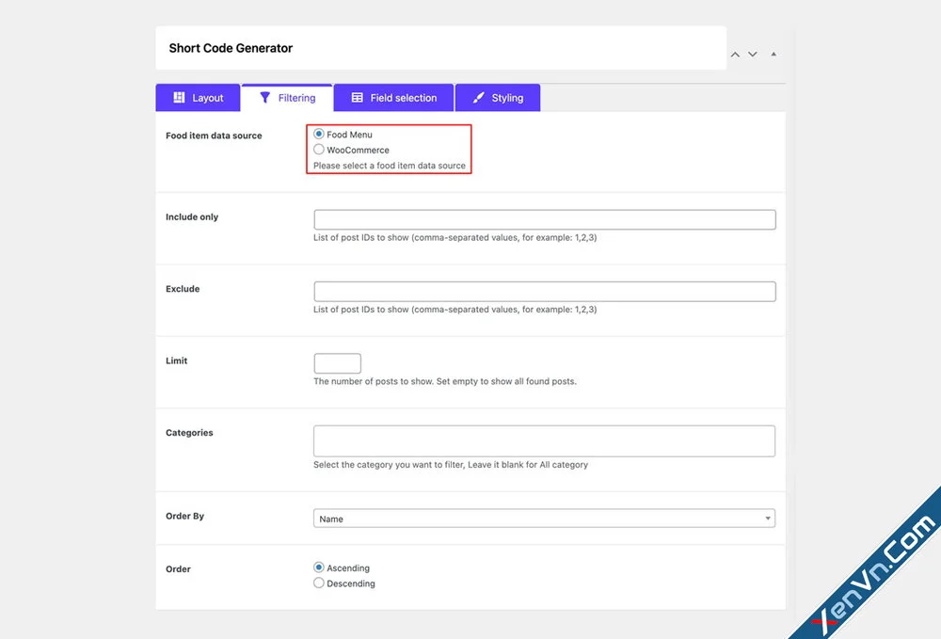Click the table icon on Field selection tab
This screenshot has height=639, width=941.
(x=358, y=97)
